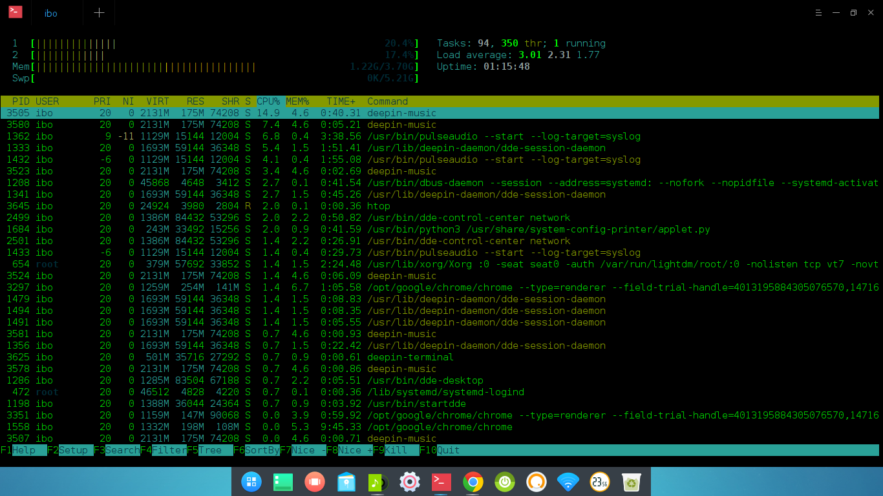Click F1 Help in htop footer
This screenshot has height=496, width=883.
tap(23, 450)
